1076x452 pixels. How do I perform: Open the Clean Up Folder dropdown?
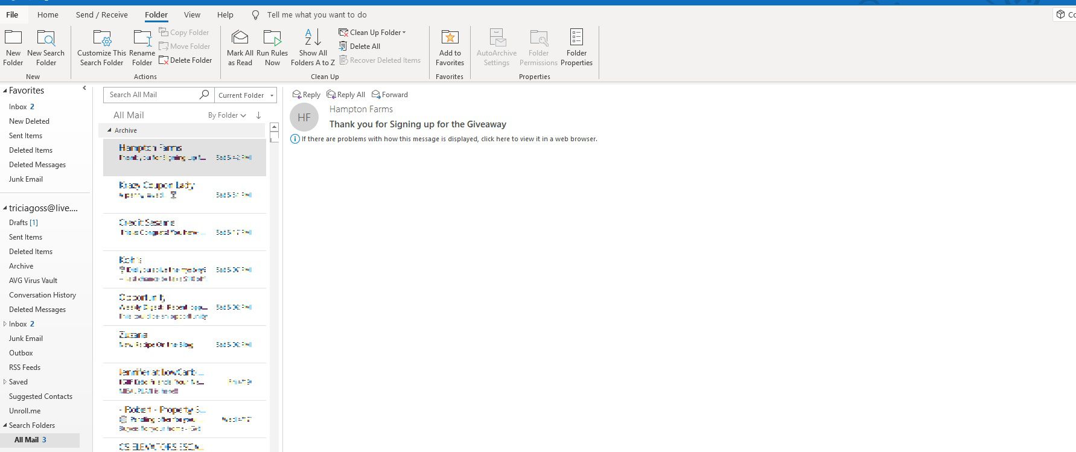[372, 33]
